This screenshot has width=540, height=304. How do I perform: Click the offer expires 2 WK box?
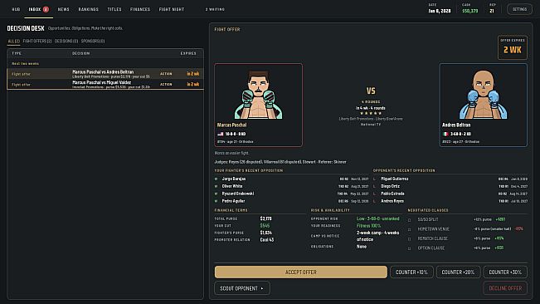pyautogui.click(x=513, y=47)
